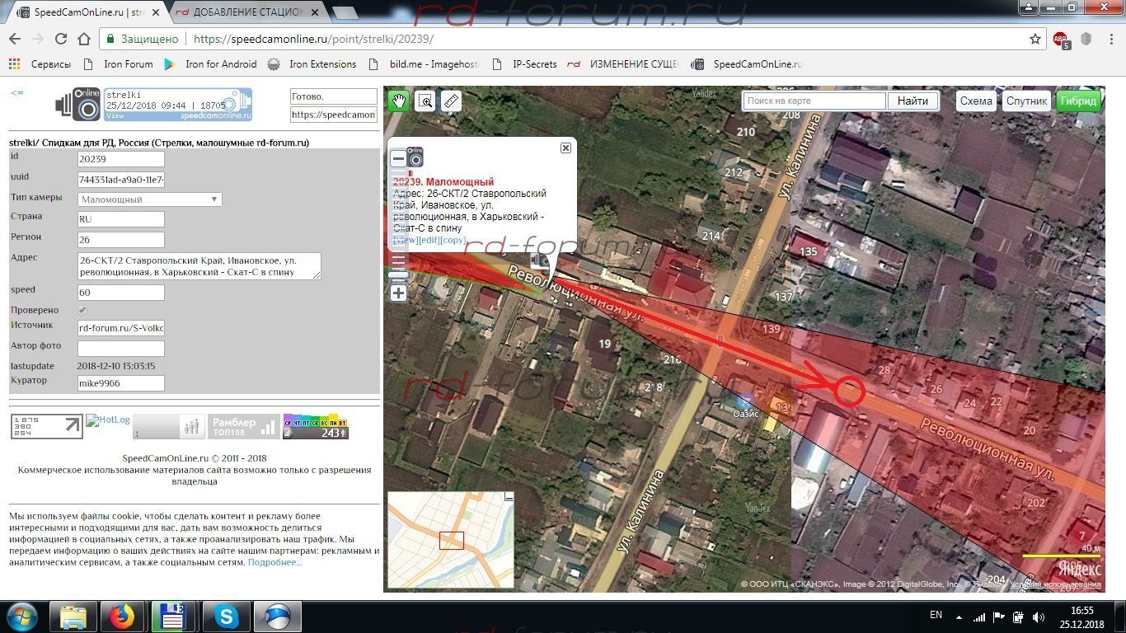Open the Сервисы apps bookmark

(40, 64)
